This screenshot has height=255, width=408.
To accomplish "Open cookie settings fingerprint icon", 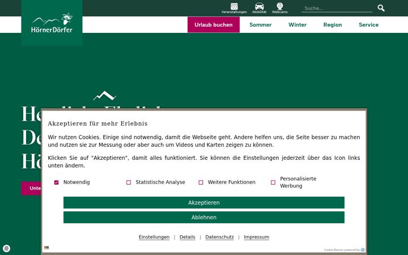I will point(7,249).
